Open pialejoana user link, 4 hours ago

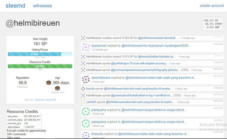tap(99, 122)
